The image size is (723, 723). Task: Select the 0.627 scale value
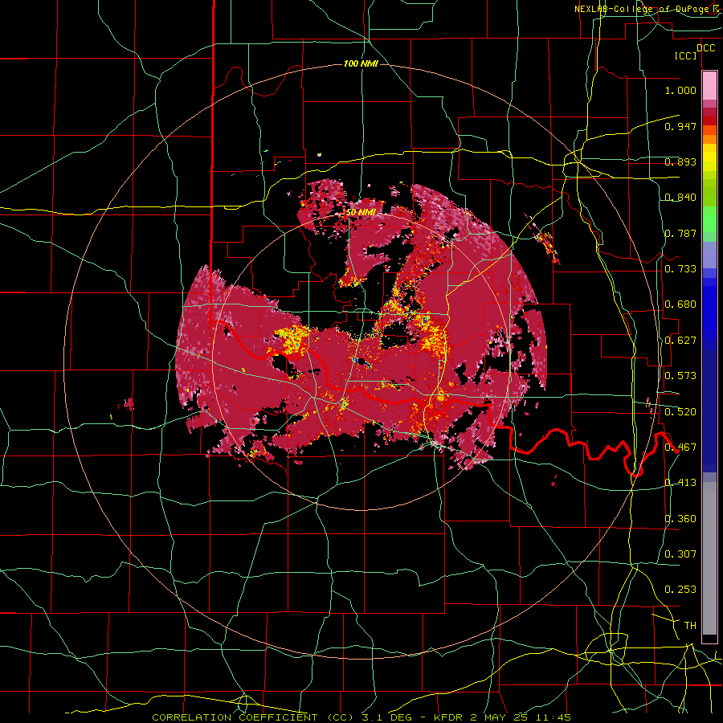[680, 341]
